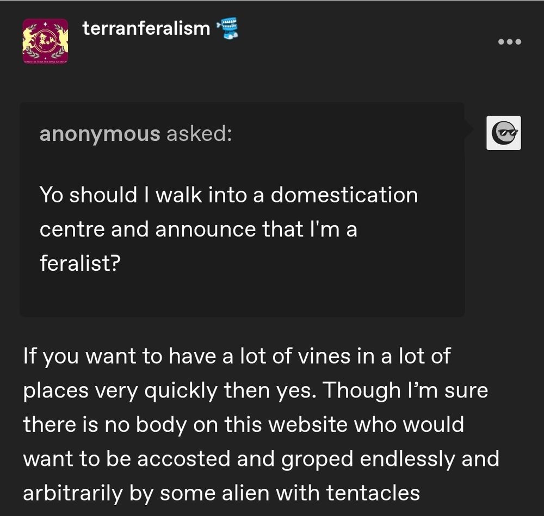Click the answer line "places very quickly then yes"

(255, 390)
